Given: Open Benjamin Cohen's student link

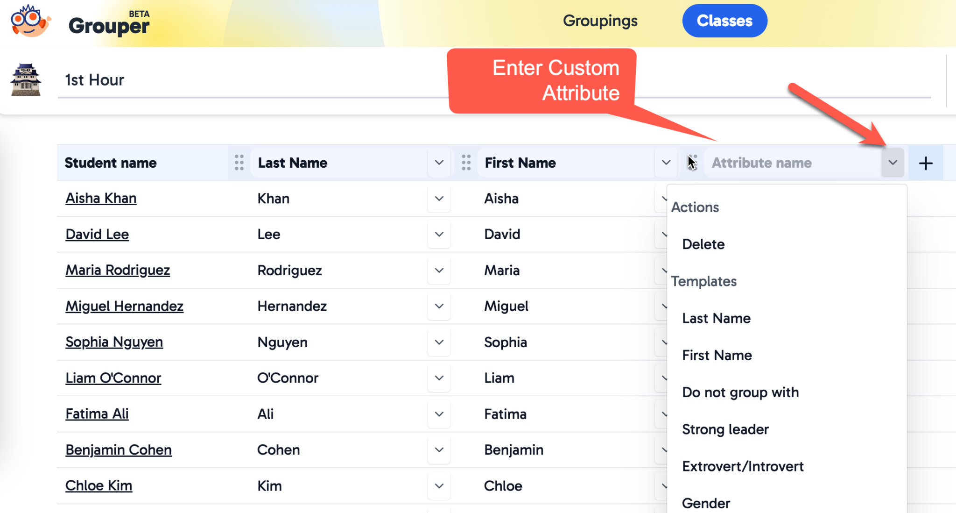Looking at the screenshot, I should tap(119, 450).
